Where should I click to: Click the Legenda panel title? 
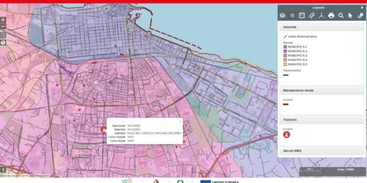318,8
